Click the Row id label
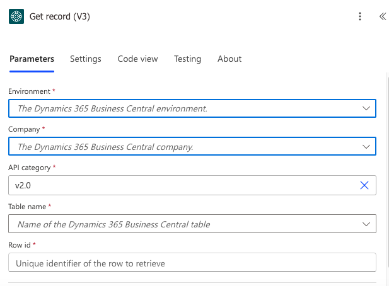This screenshot has width=389, height=286. pos(20,245)
